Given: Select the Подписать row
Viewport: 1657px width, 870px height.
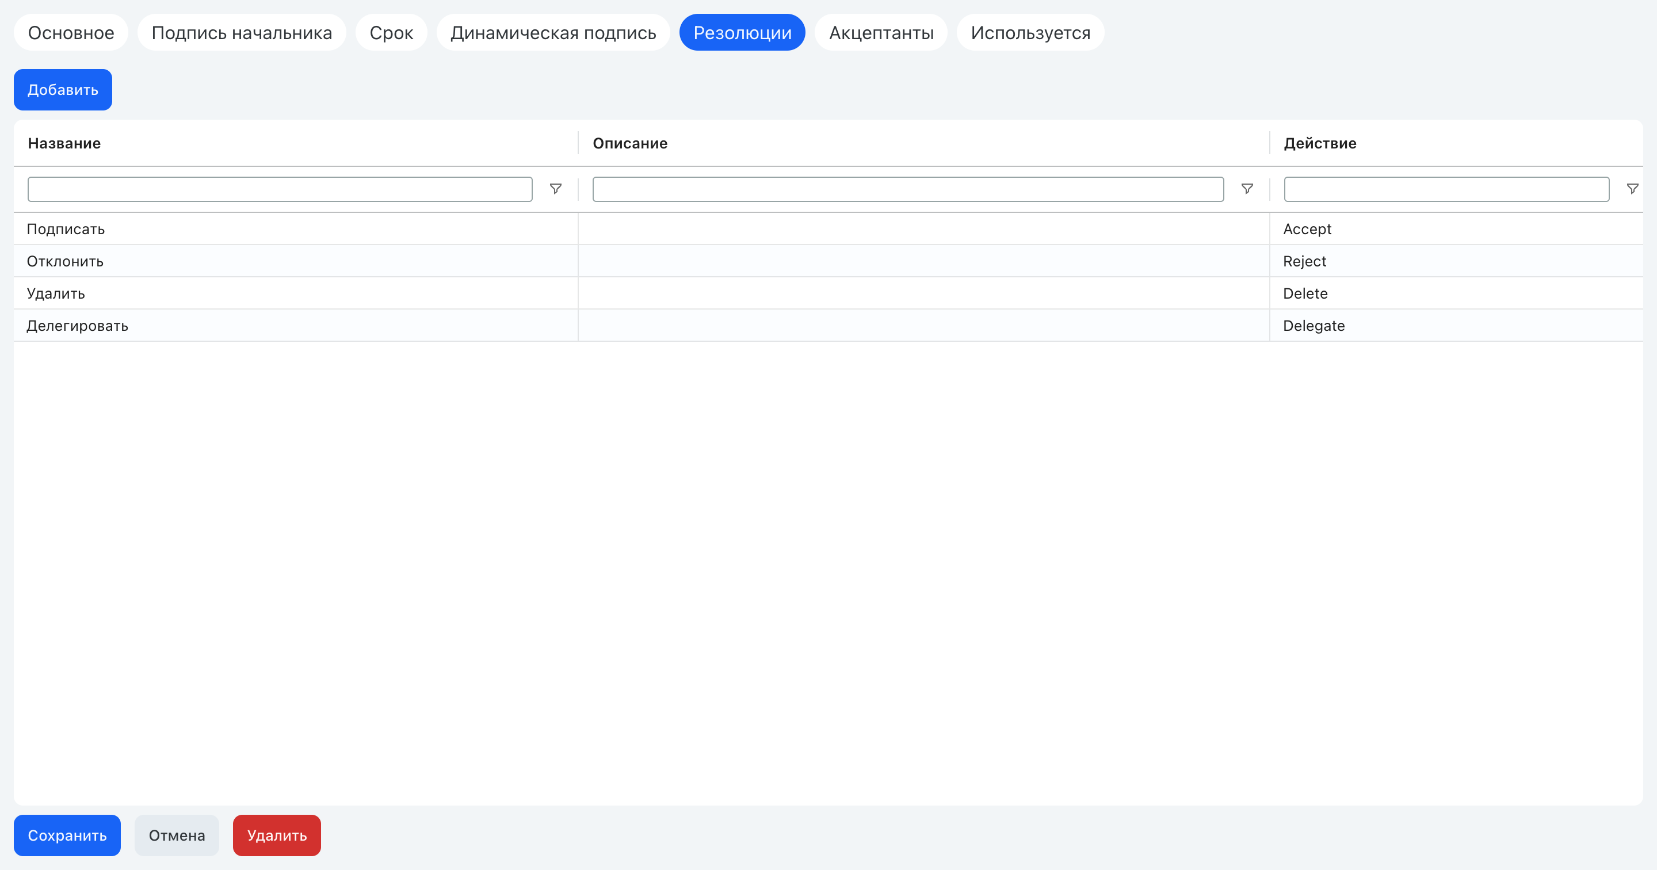Looking at the screenshot, I should 828,229.
